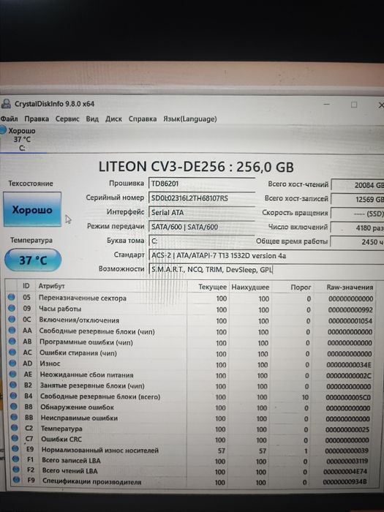384x512 pixels.
Task: Click the blue status dot for drive C:
Action: pos(3,130)
